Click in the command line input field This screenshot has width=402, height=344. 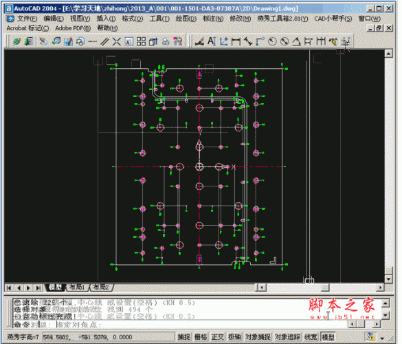(x=179, y=325)
